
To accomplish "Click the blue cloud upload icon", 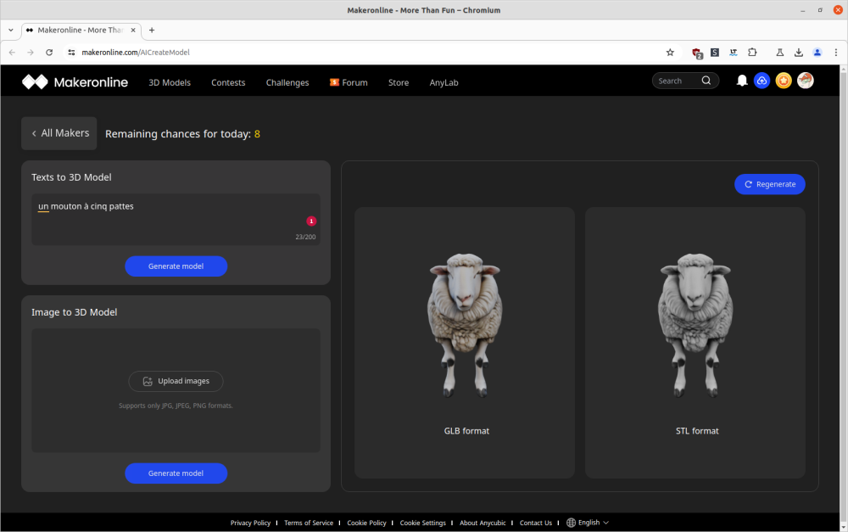I will click(x=762, y=81).
